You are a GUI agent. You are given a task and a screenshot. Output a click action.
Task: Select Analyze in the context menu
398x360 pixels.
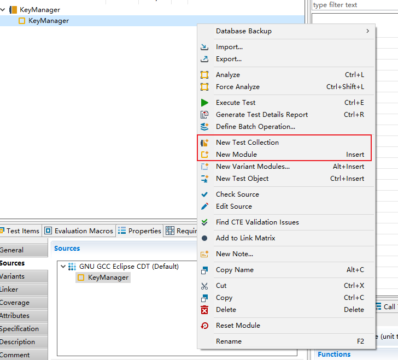pos(286,75)
